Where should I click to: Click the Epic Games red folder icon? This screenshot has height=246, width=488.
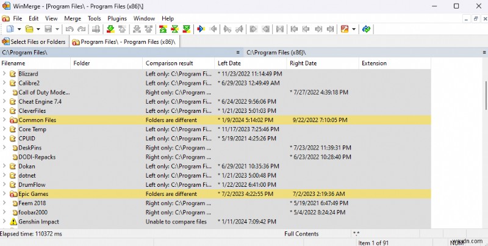coord(13,194)
